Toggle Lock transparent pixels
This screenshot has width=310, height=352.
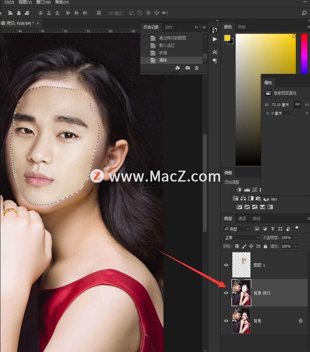(237, 246)
